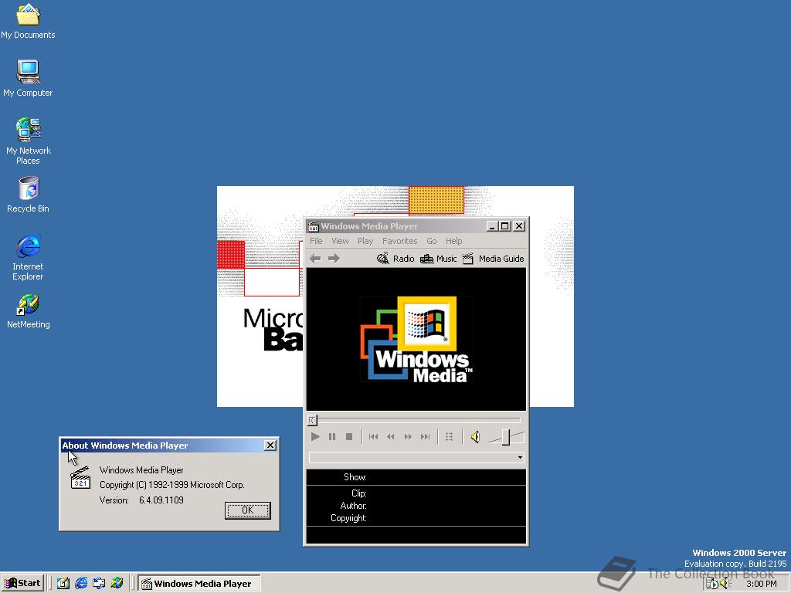
Task: Click the Copyright: label in info panel
Action: [348, 518]
